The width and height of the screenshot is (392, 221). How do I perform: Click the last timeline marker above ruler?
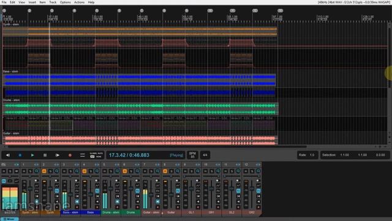(280, 10)
